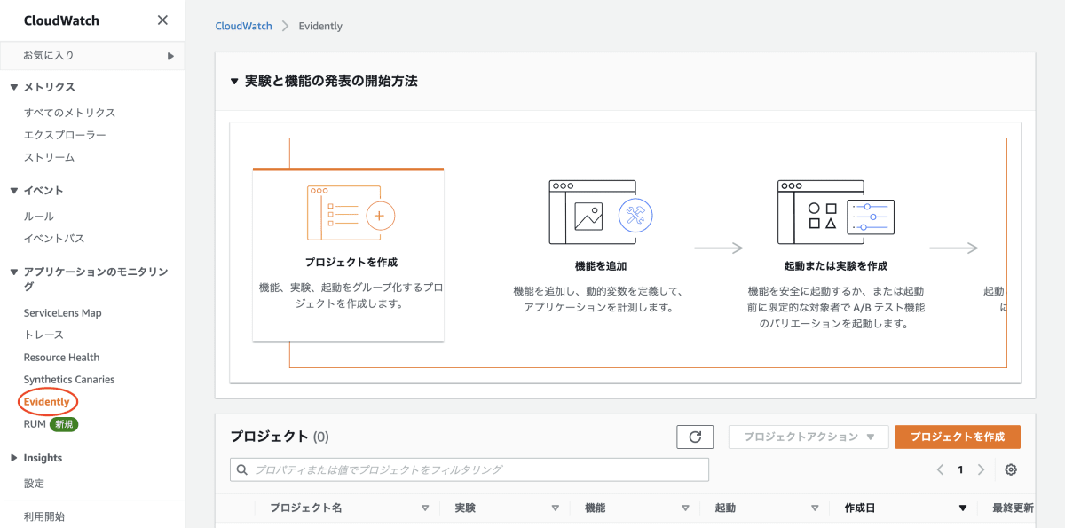Go to previous page of projects
This screenshot has width=1065, height=528.
(x=940, y=470)
